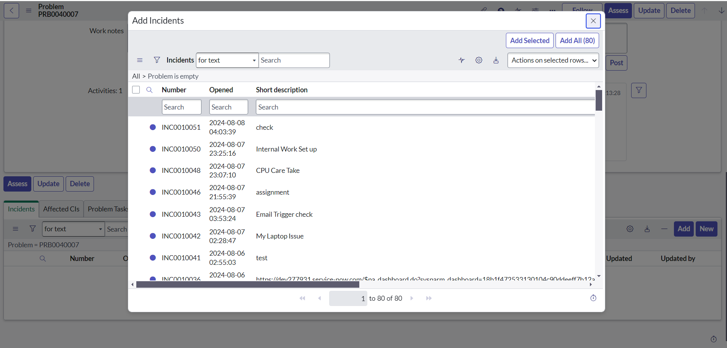Screen dimensions: 727x348
Task: Select incident INC0010051 row indicator
Action: coord(153,127)
